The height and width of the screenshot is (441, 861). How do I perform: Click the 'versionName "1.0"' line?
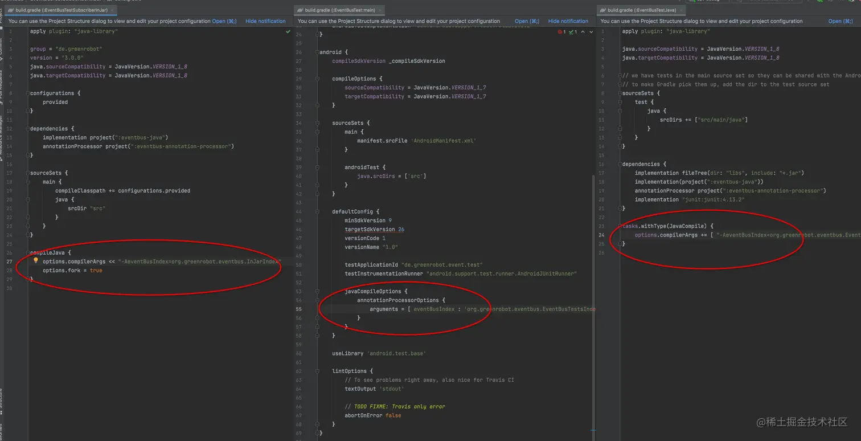371,247
